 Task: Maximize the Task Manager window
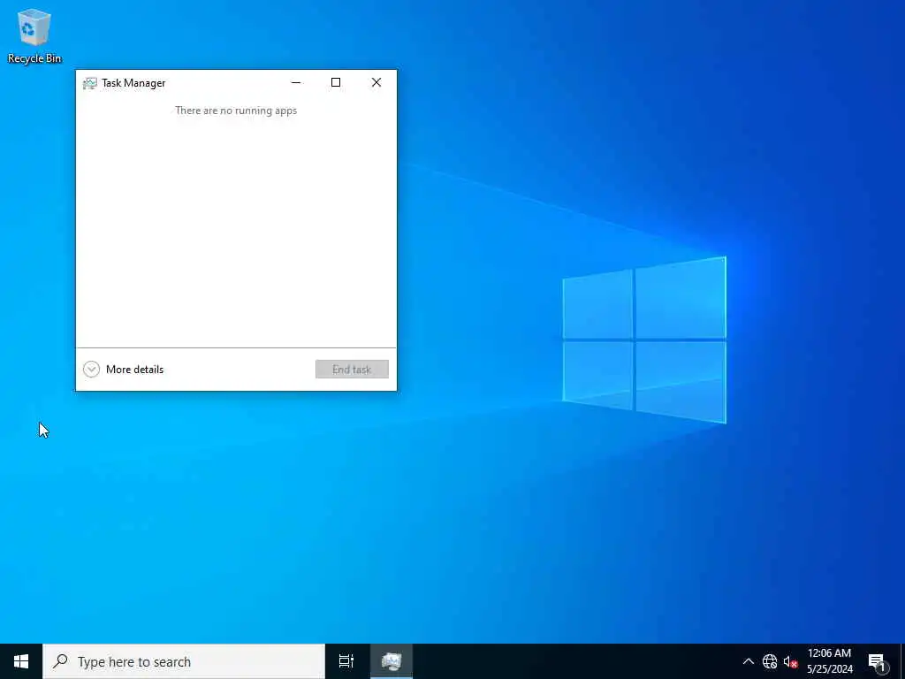point(335,82)
